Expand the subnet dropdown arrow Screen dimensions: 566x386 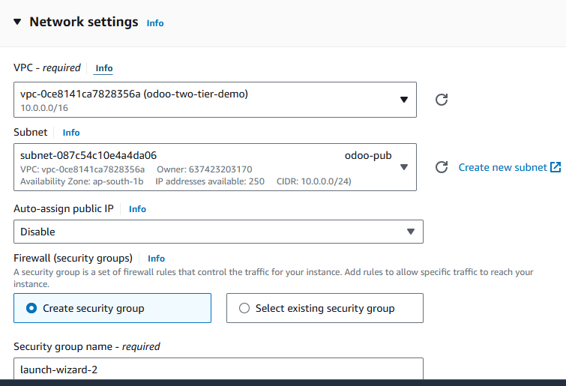coord(404,167)
